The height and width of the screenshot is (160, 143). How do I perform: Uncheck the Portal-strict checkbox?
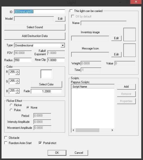[40, 143]
